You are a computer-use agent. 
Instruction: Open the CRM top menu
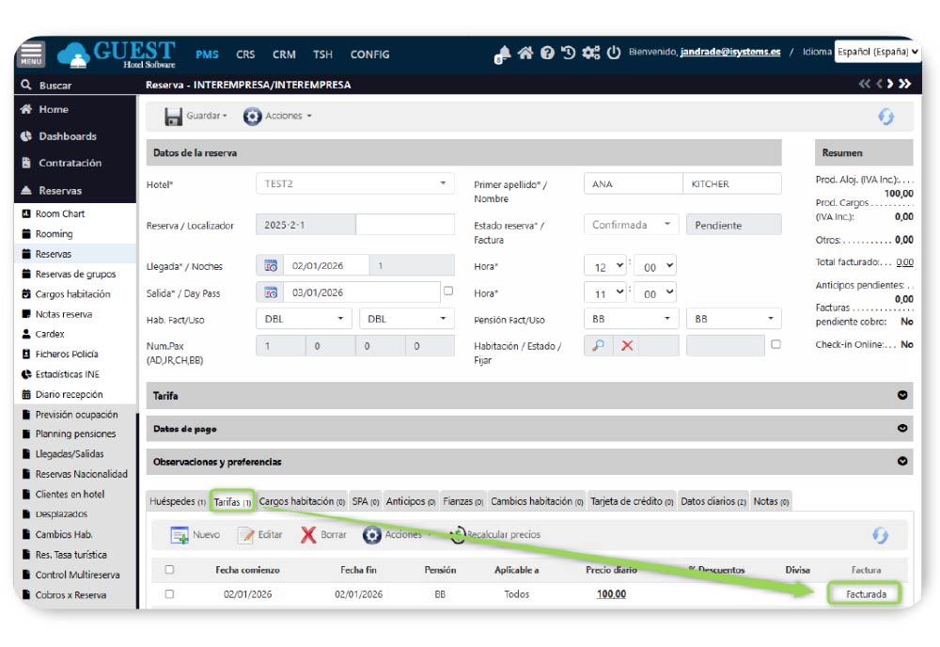click(284, 55)
